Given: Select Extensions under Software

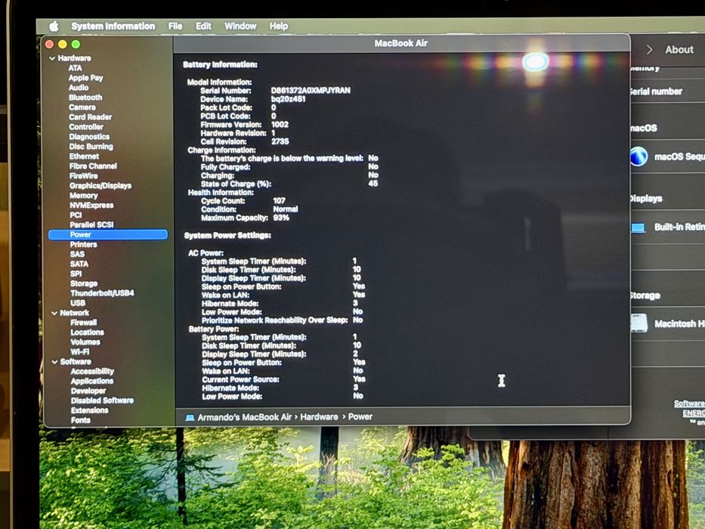Looking at the screenshot, I should click(89, 410).
